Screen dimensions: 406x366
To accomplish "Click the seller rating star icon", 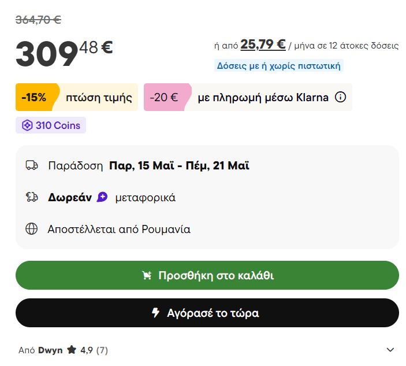I will coord(72,350).
